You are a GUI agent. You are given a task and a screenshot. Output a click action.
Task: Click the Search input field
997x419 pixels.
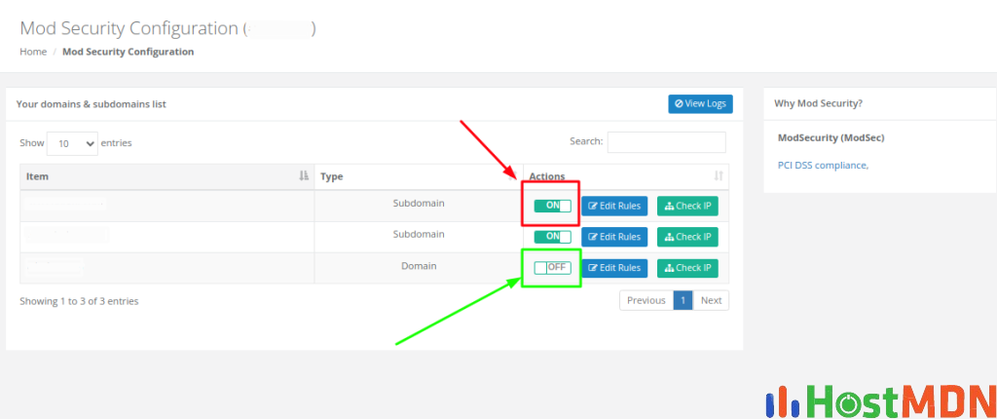[666, 142]
